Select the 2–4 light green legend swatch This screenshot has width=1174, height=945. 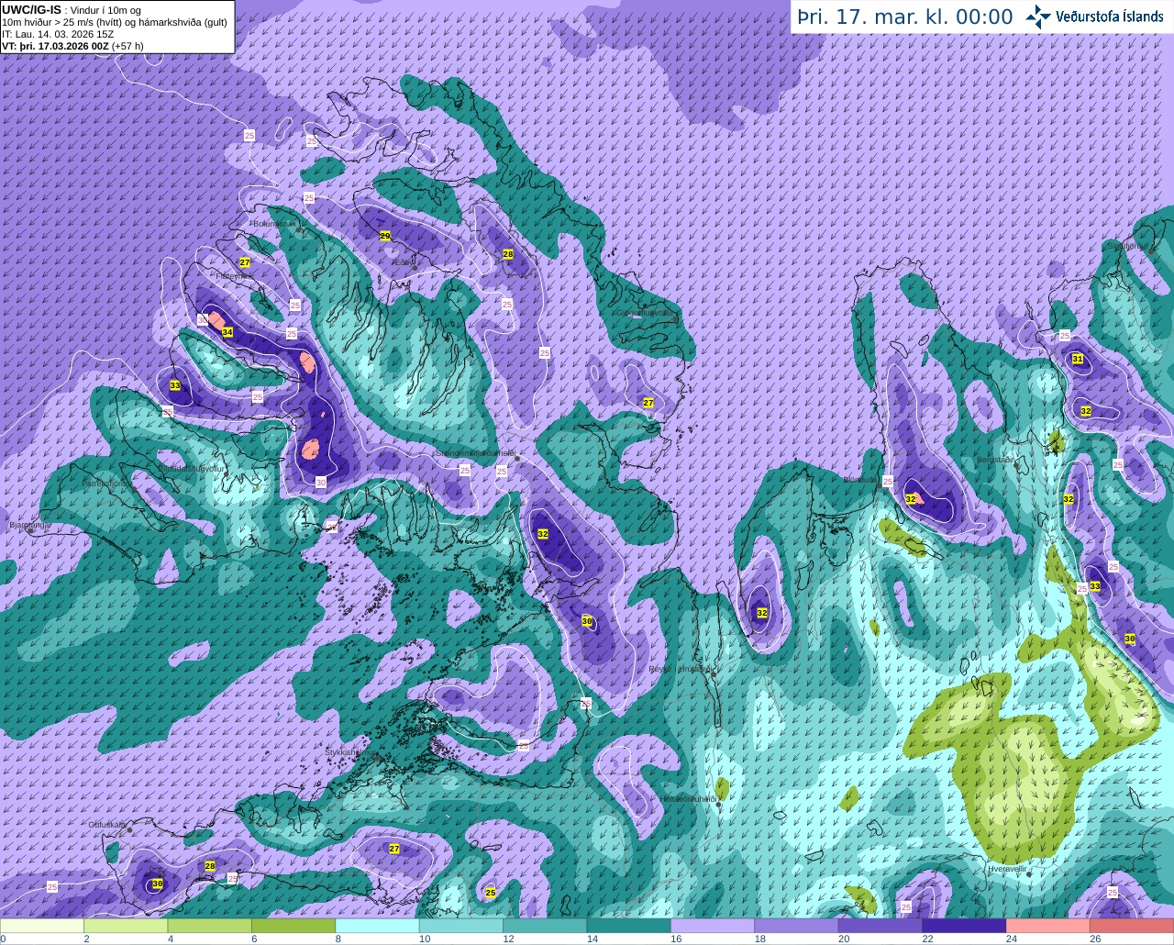[x=126, y=926]
